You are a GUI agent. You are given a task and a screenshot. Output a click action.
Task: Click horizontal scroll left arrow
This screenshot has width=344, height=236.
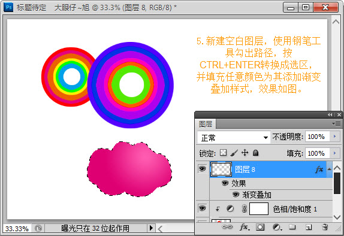coord(160,229)
